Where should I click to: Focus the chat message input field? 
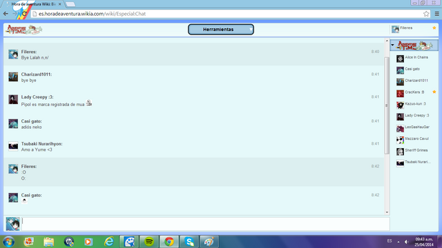pyautogui.click(x=206, y=224)
